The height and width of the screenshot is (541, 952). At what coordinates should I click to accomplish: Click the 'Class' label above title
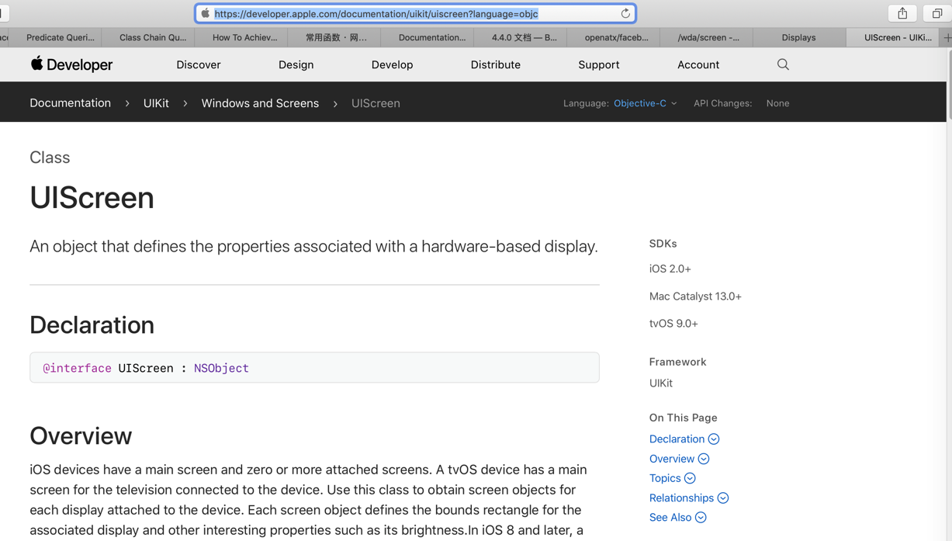coord(50,158)
